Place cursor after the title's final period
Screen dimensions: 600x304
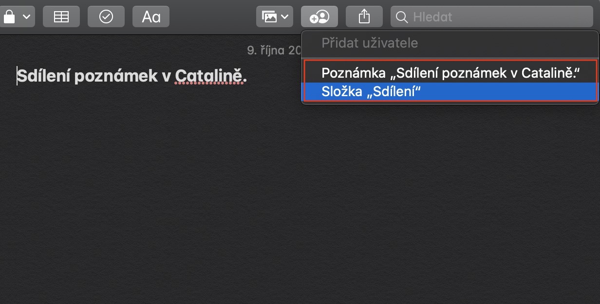coord(247,76)
